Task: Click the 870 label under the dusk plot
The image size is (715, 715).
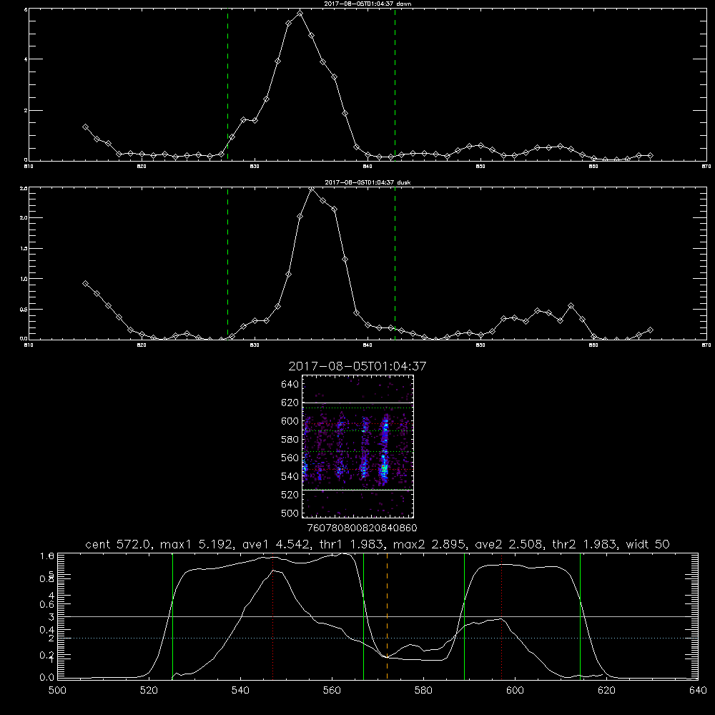Action: [x=706, y=345]
